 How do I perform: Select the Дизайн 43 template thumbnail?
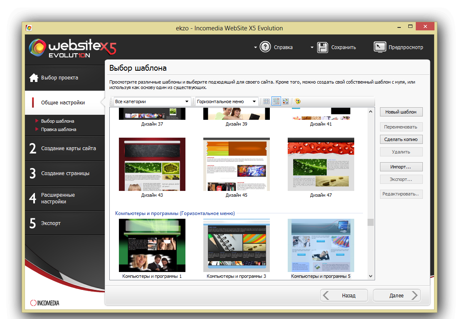152,164
